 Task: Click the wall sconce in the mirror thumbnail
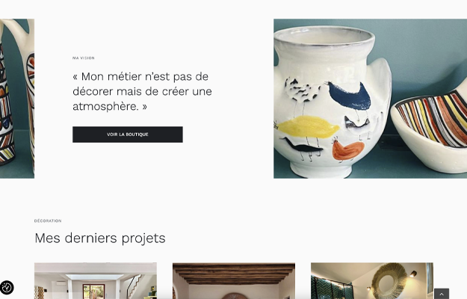coord(412,274)
